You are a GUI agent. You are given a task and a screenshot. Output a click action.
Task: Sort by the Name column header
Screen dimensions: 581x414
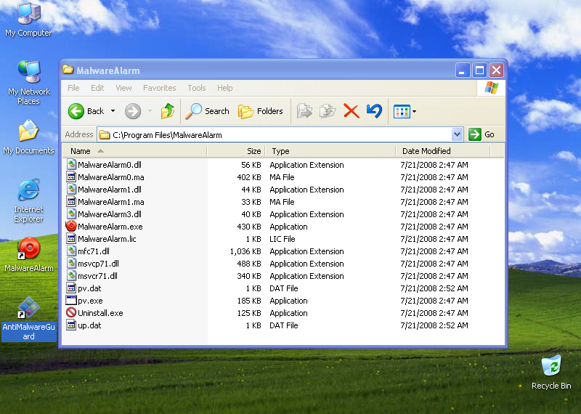[x=134, y=151]
